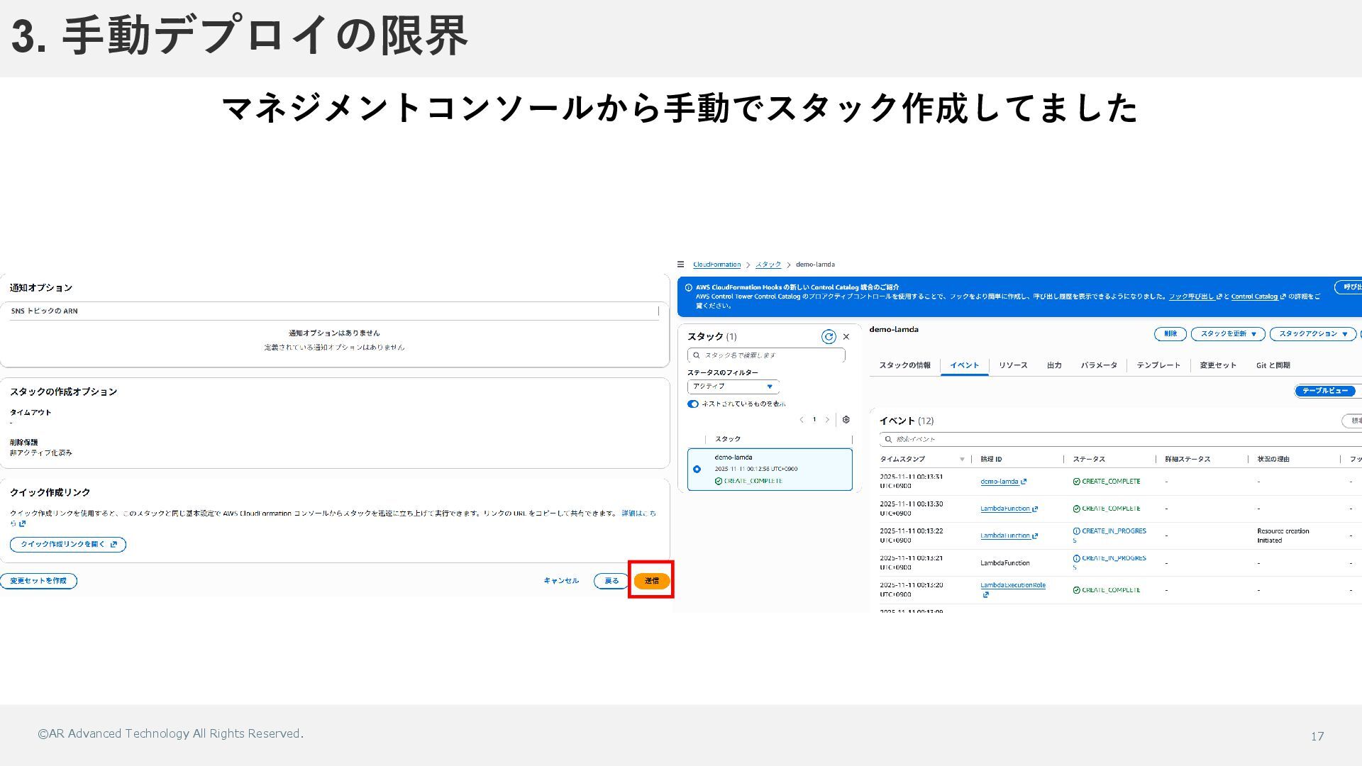The image size is (1362, 766).
Task: Toggle ネストされているものを表示 switch
Action: 693,404
